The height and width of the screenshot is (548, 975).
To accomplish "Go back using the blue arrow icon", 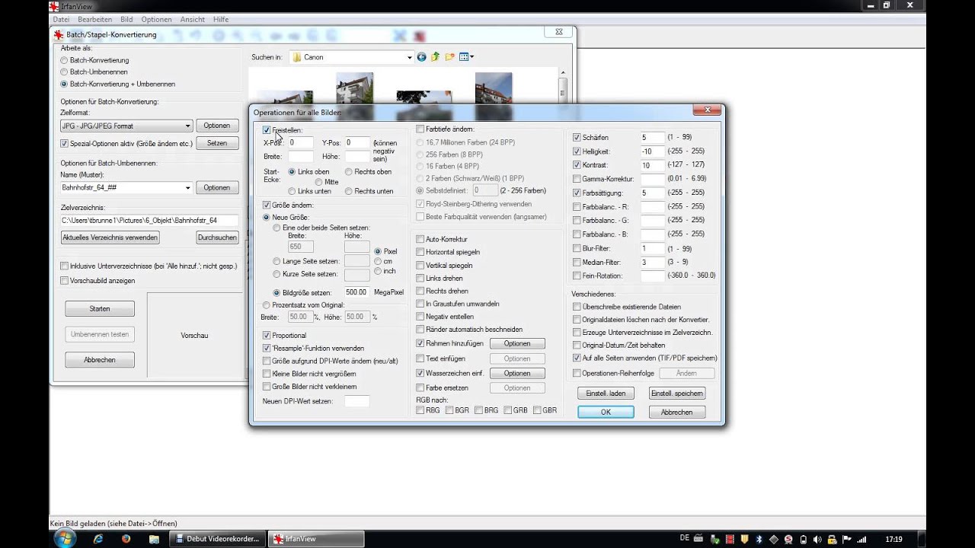I will (x=421, y=57).
